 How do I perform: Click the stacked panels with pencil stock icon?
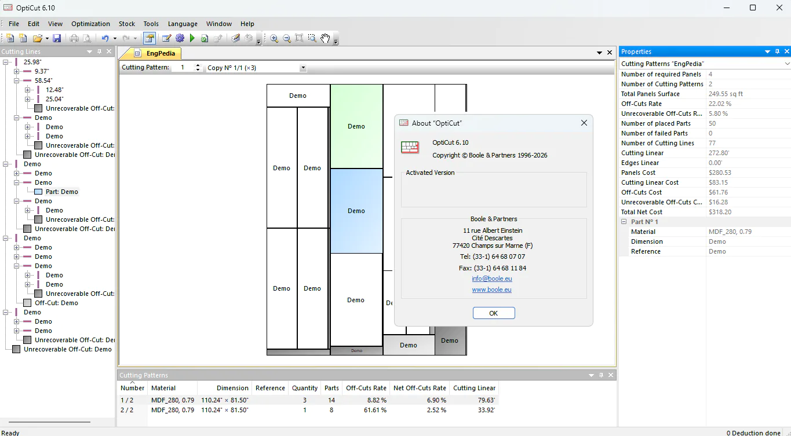click(235, 38)
